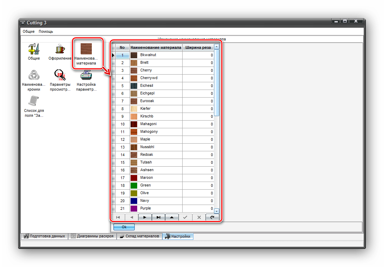This screenshot has width=384, height=267.
Task: Click the row number 1 cell
Action: click(122, 55)
